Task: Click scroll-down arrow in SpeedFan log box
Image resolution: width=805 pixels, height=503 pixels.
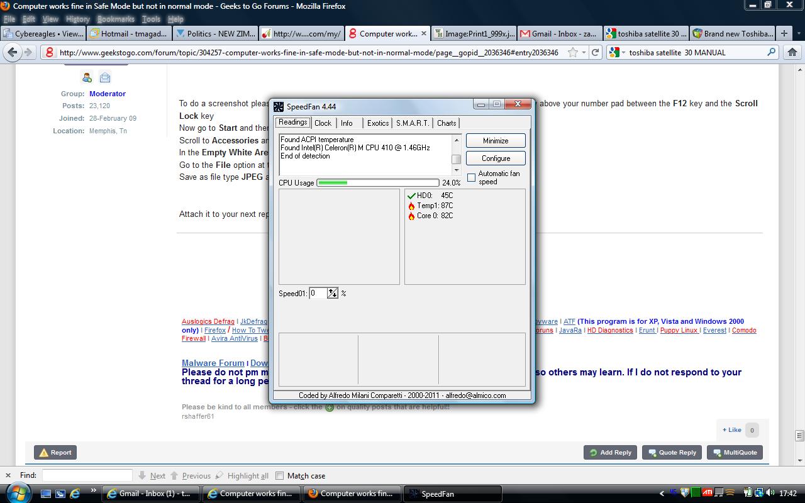Action: (457, 170)
